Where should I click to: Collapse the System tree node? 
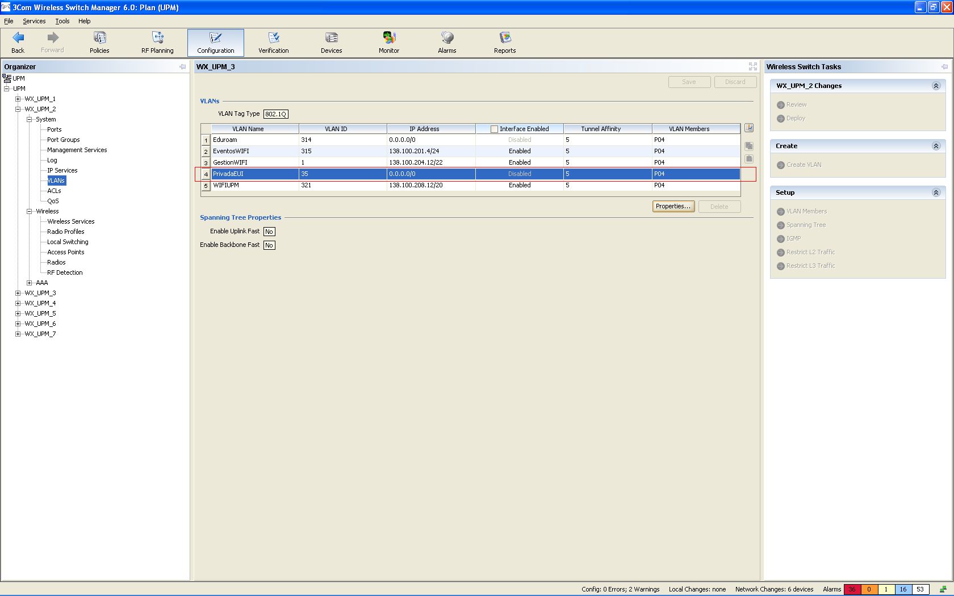[29, 119]
